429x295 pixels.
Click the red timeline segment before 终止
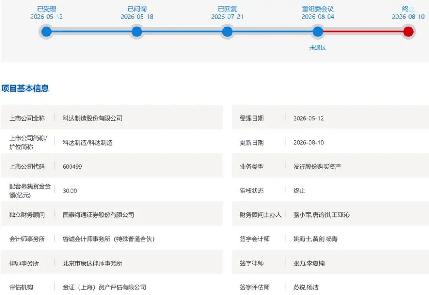pyautogui.click(x=363, y=31)
